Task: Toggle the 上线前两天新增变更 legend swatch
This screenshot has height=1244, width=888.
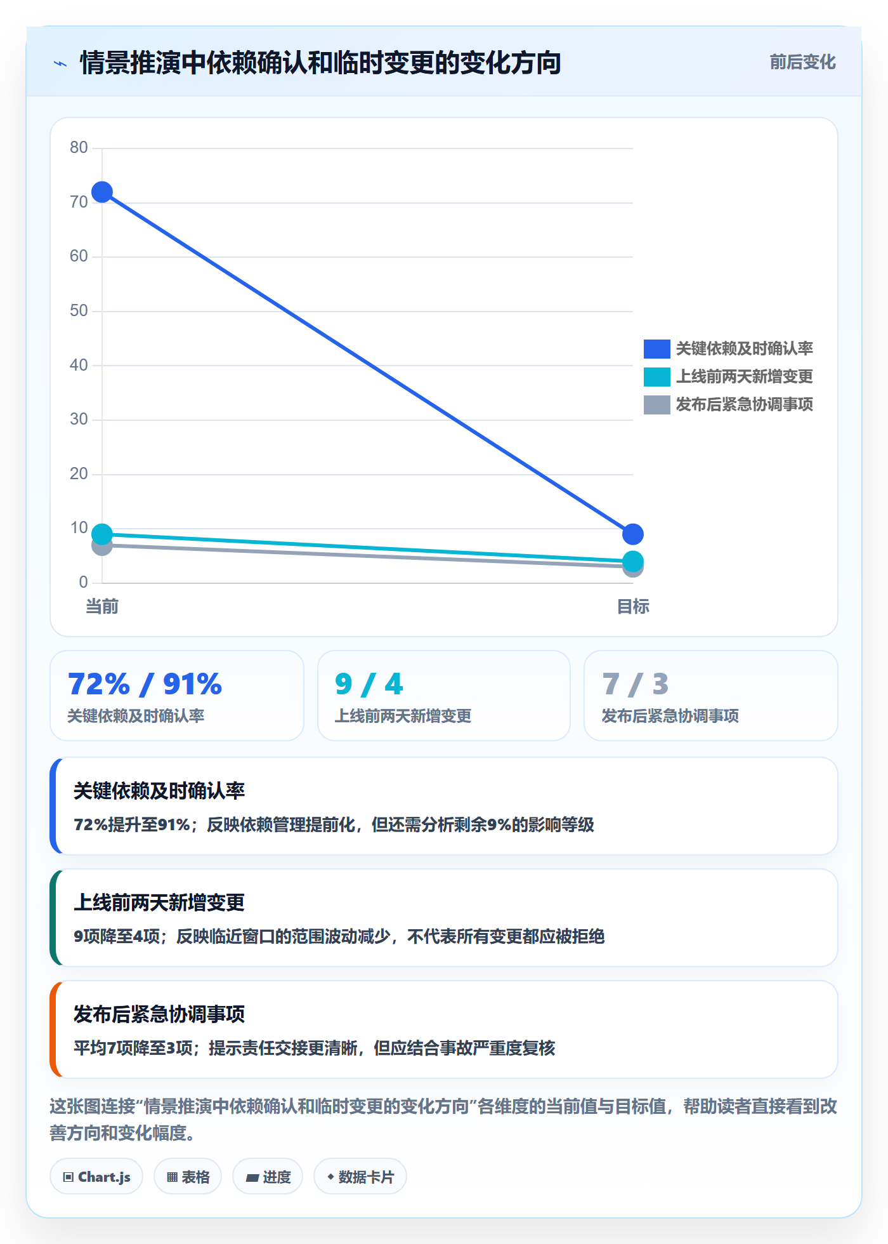Action: coord(656,377)
